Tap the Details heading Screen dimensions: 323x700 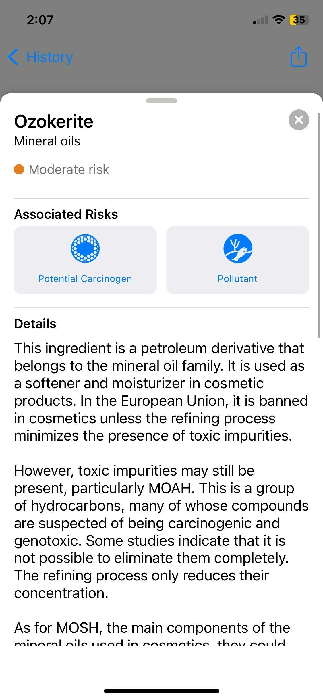pyautogui.click(x=35, y=324)
